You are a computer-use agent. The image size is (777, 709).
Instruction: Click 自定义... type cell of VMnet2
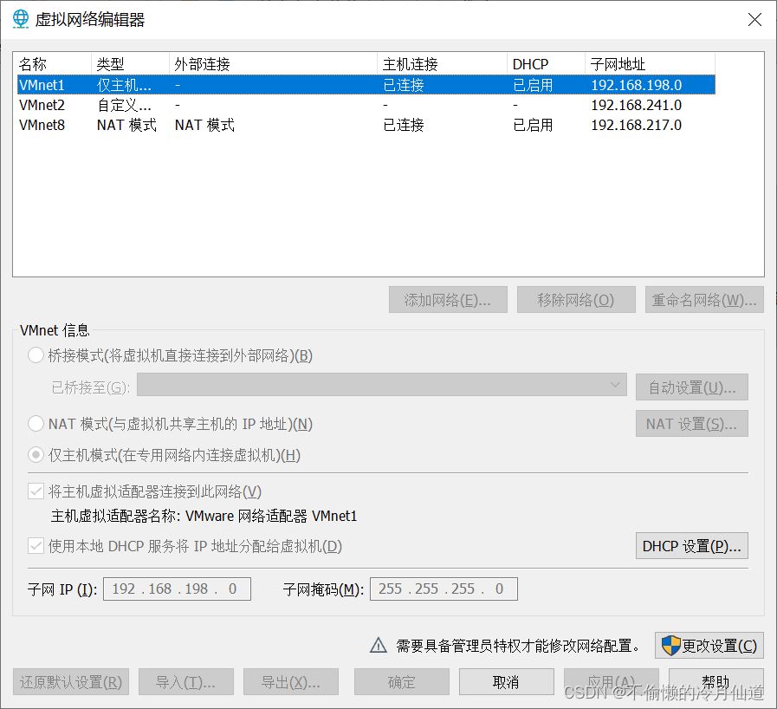click(x=124, y=105)
